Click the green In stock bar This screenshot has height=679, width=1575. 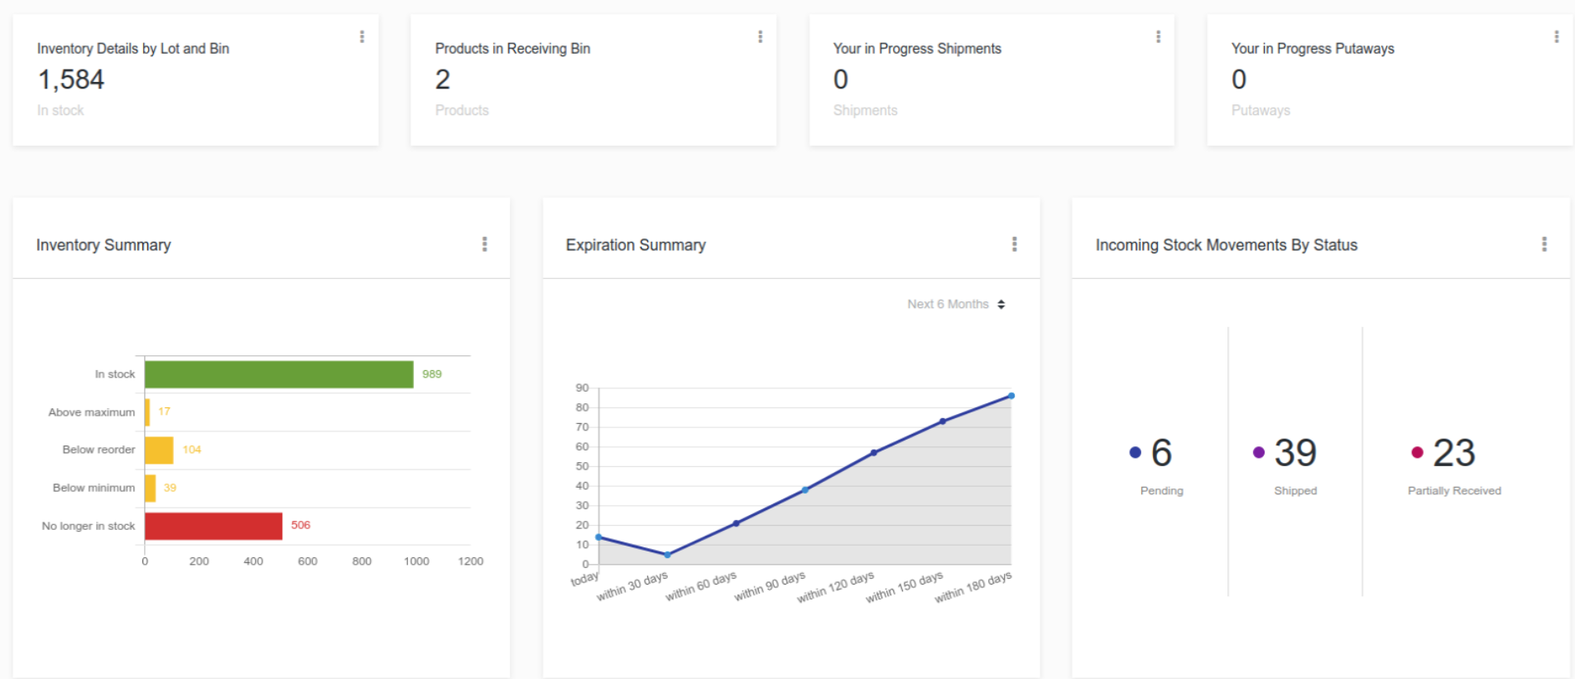pyautogui.click(x=279, y=374)
